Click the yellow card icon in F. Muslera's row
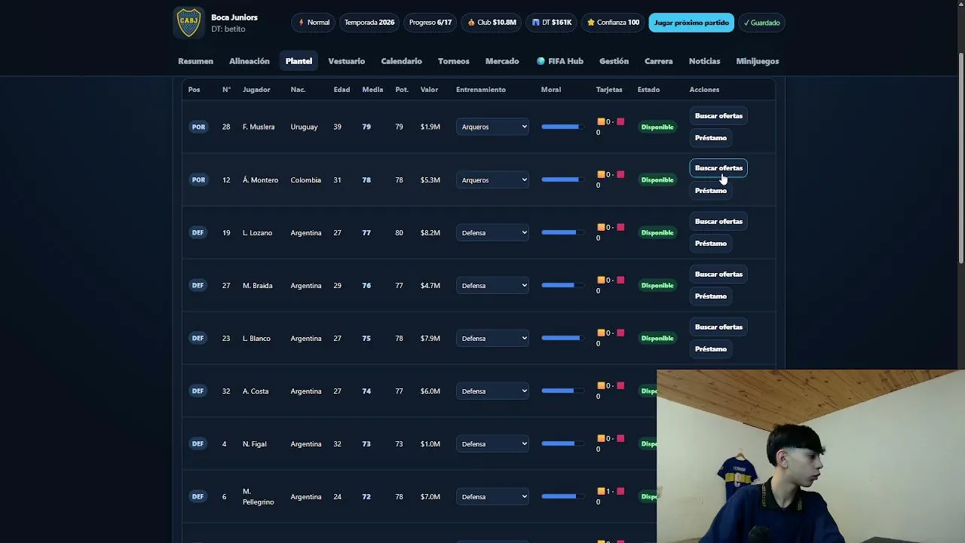Screen dimensions: 965x543 (602, 121)
